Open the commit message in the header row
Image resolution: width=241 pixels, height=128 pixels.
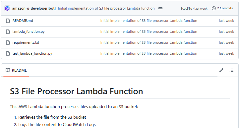(106, 8)
